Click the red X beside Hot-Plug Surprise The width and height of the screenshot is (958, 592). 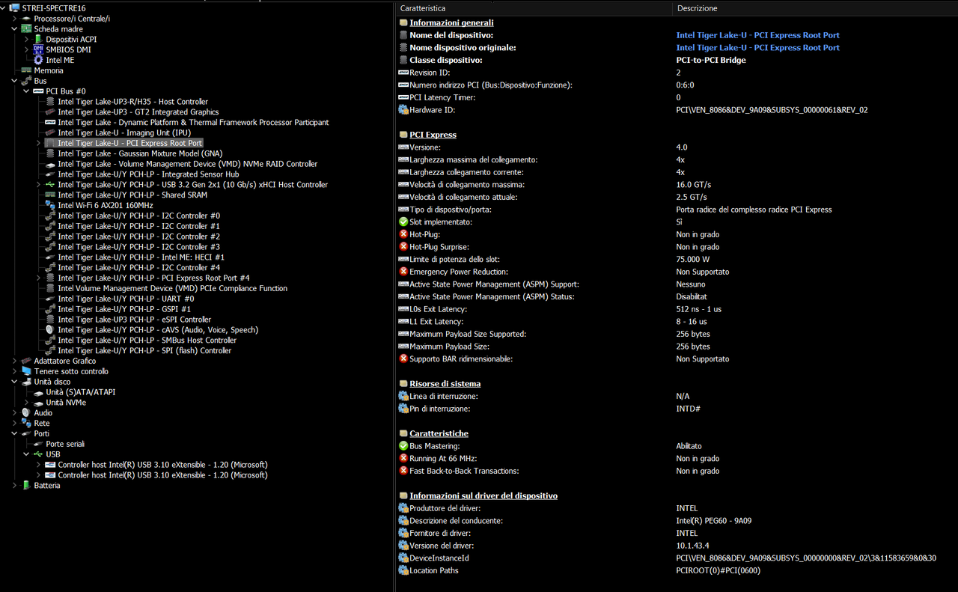tap(403, 247)
